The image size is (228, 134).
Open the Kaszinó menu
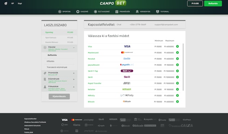pyautogui.click(x=82, y=12)
